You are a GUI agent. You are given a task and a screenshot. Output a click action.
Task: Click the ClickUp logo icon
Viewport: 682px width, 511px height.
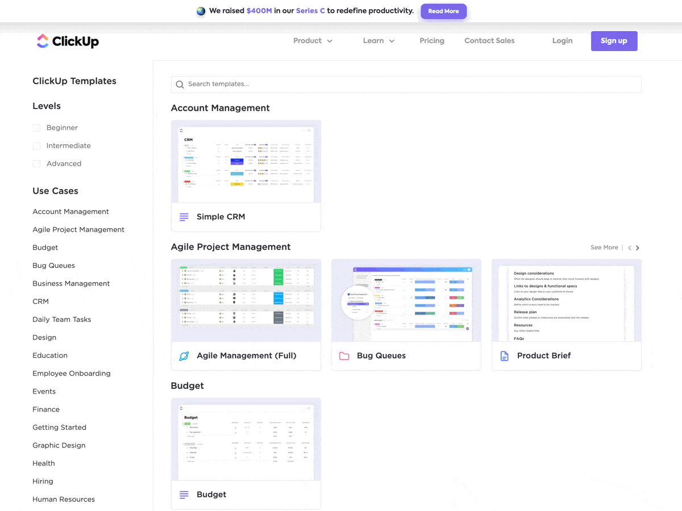click(43, 41)
